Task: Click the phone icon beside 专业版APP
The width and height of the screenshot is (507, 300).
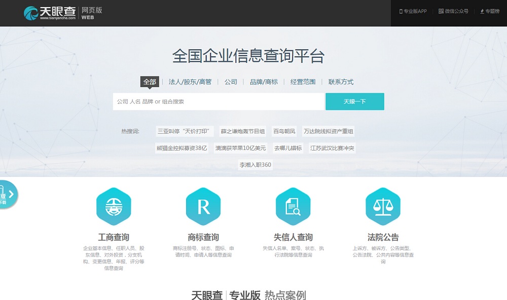Action: tap(401, 11)
